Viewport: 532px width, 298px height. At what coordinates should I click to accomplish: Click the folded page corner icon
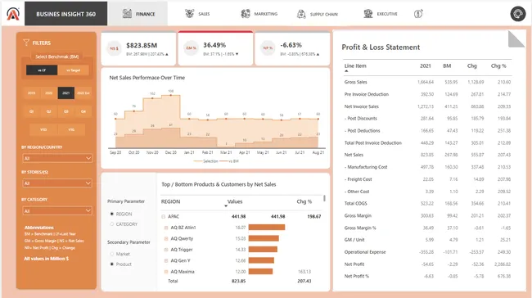point(516,38)
